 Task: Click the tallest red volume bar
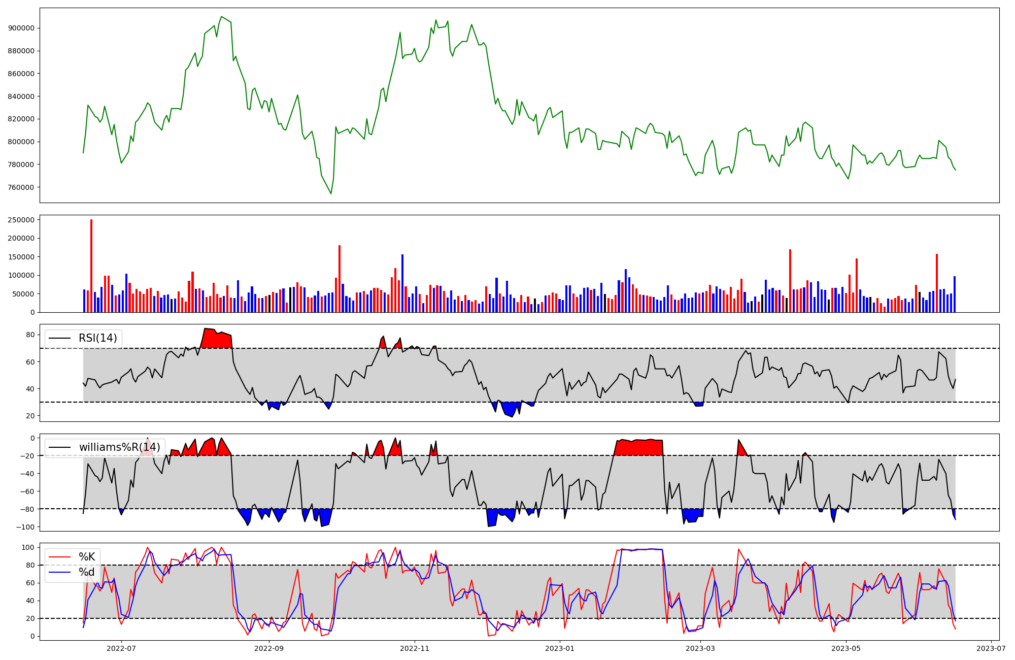click(91, 267)
